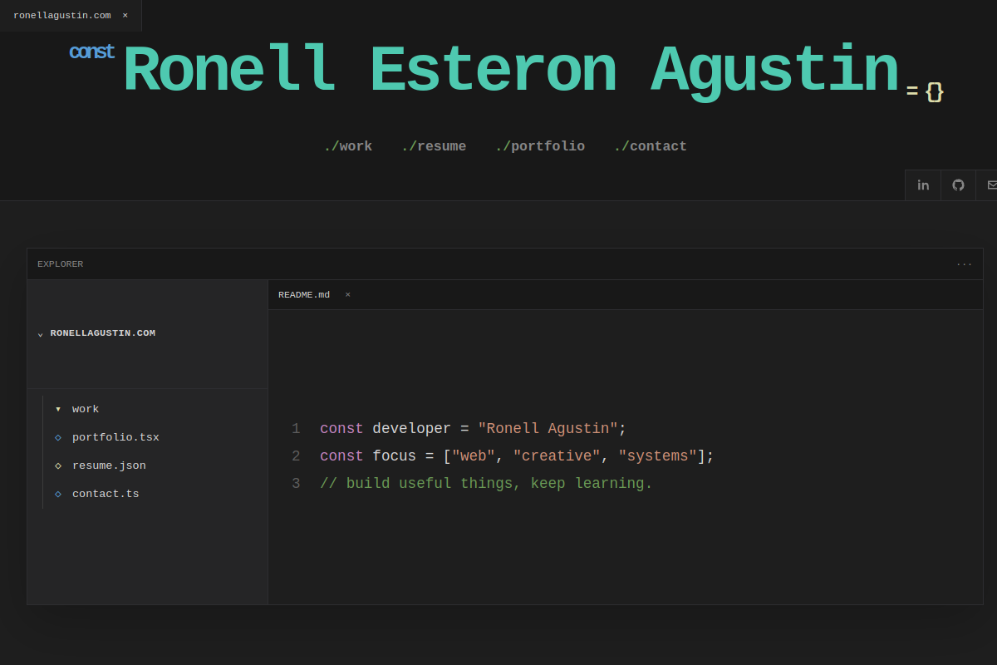The width and height of the screenshot is (997, 665).
Task: Open contact.ts in the explorer
Action: tap(106, 494)
